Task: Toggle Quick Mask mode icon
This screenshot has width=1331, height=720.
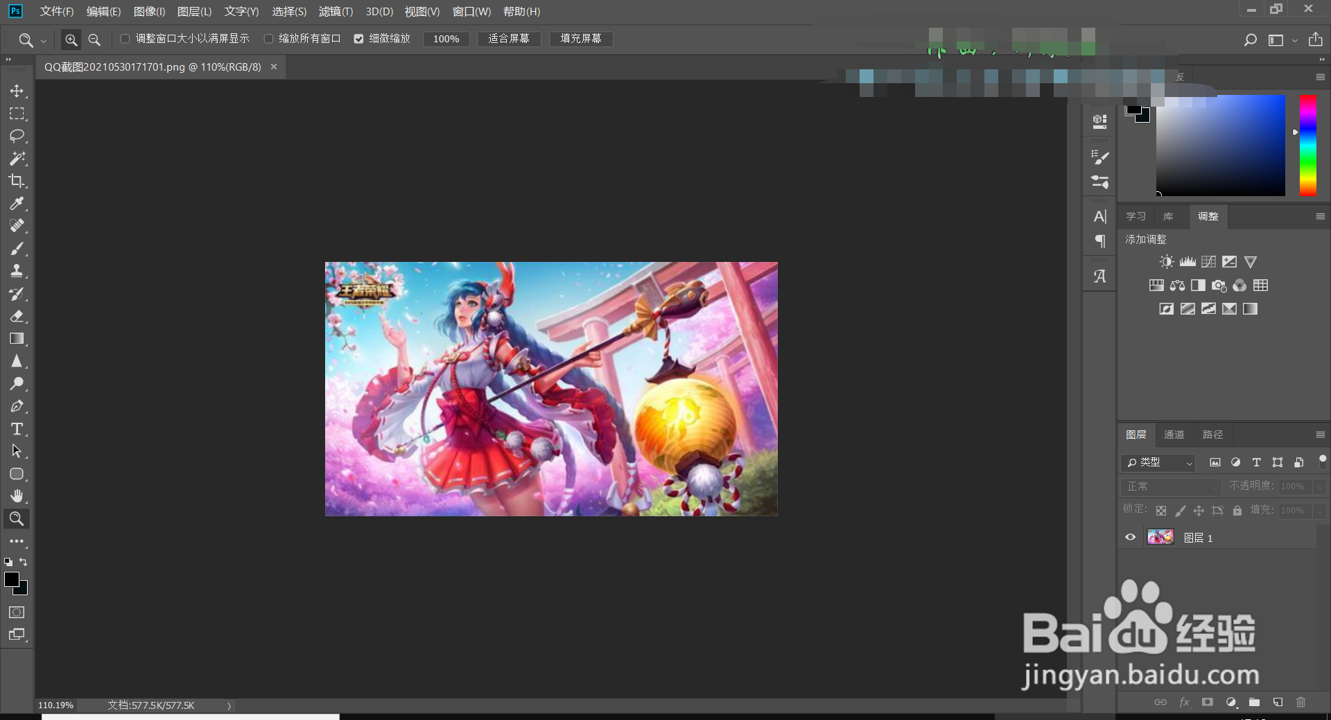Action: pyautogui.click(x=17, y=613)
